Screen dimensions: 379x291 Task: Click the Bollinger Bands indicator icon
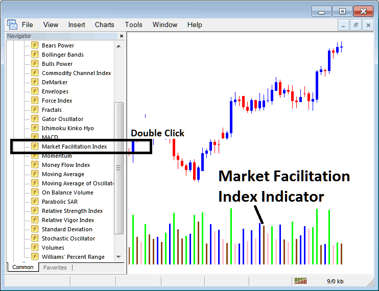[35, 55]
